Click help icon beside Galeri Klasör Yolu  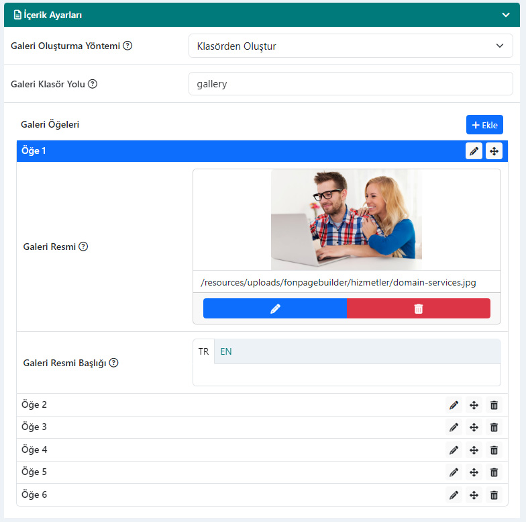pyautogui.click(x=93, y=83)
